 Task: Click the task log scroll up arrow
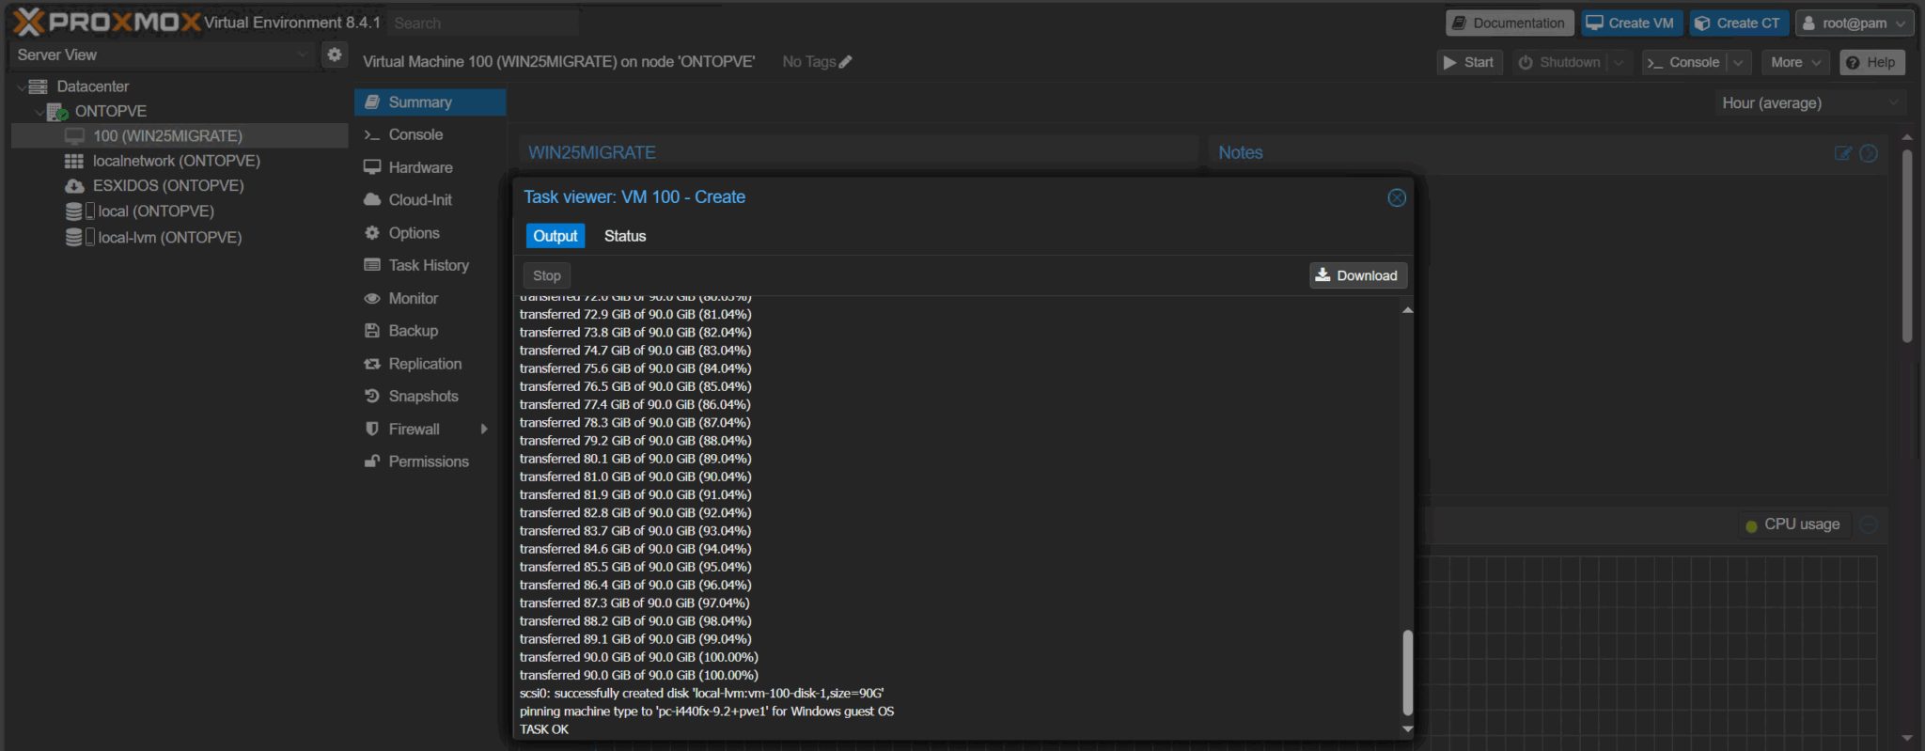tap(1407, 310)
